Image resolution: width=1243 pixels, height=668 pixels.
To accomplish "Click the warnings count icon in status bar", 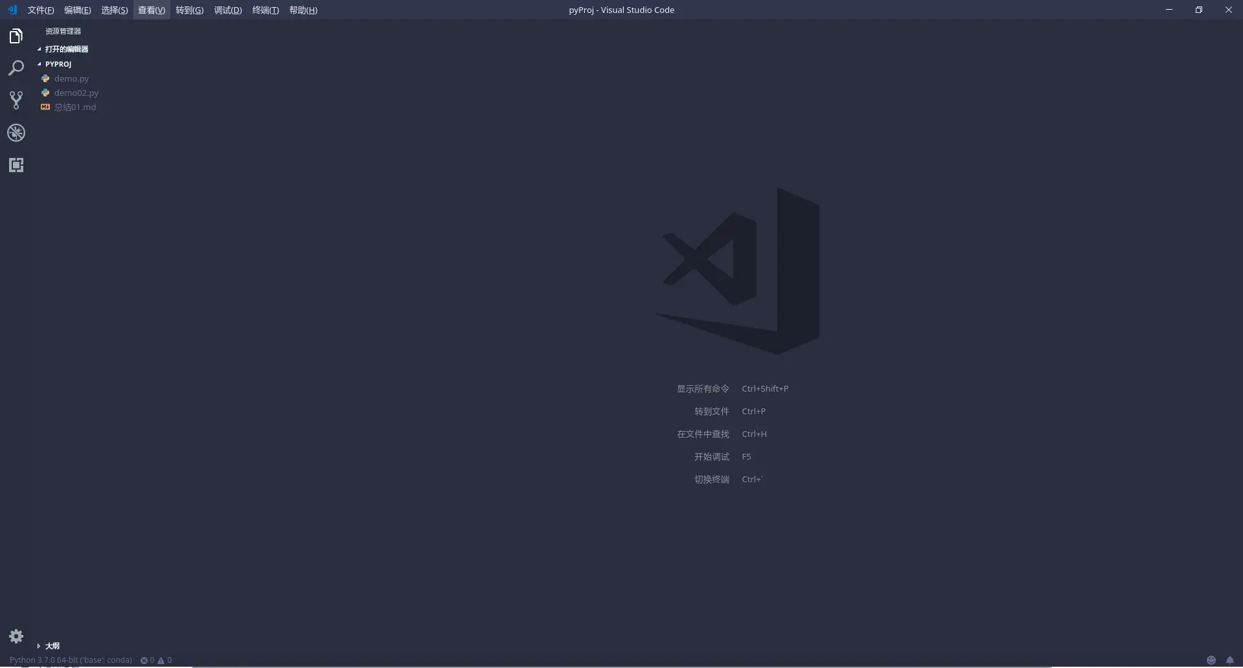I will point(161,660).
